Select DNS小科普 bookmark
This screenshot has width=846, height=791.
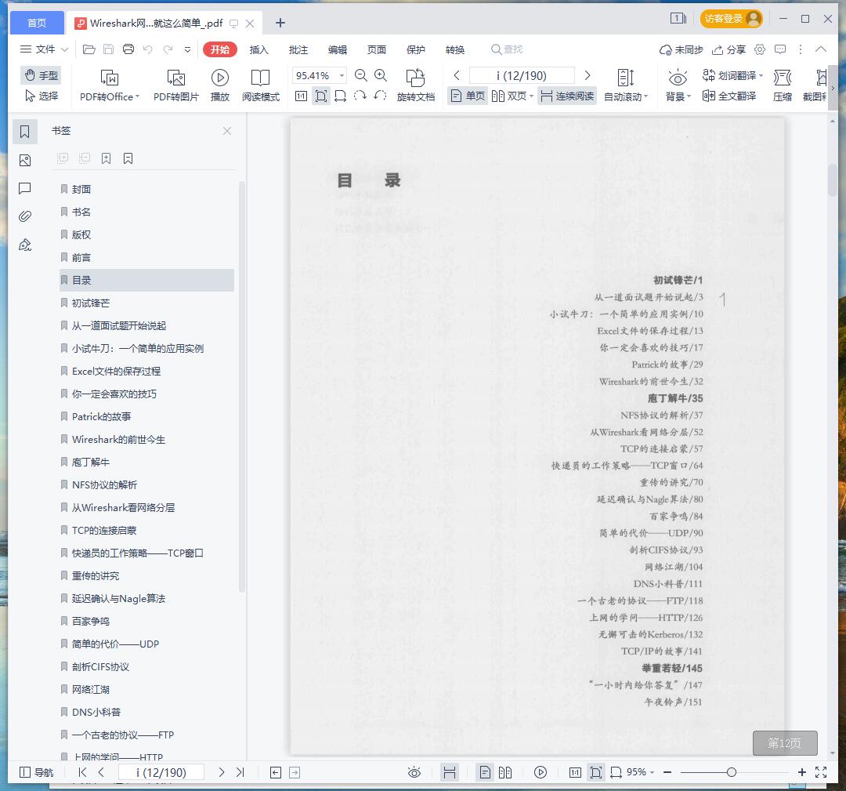coord(96,712)
